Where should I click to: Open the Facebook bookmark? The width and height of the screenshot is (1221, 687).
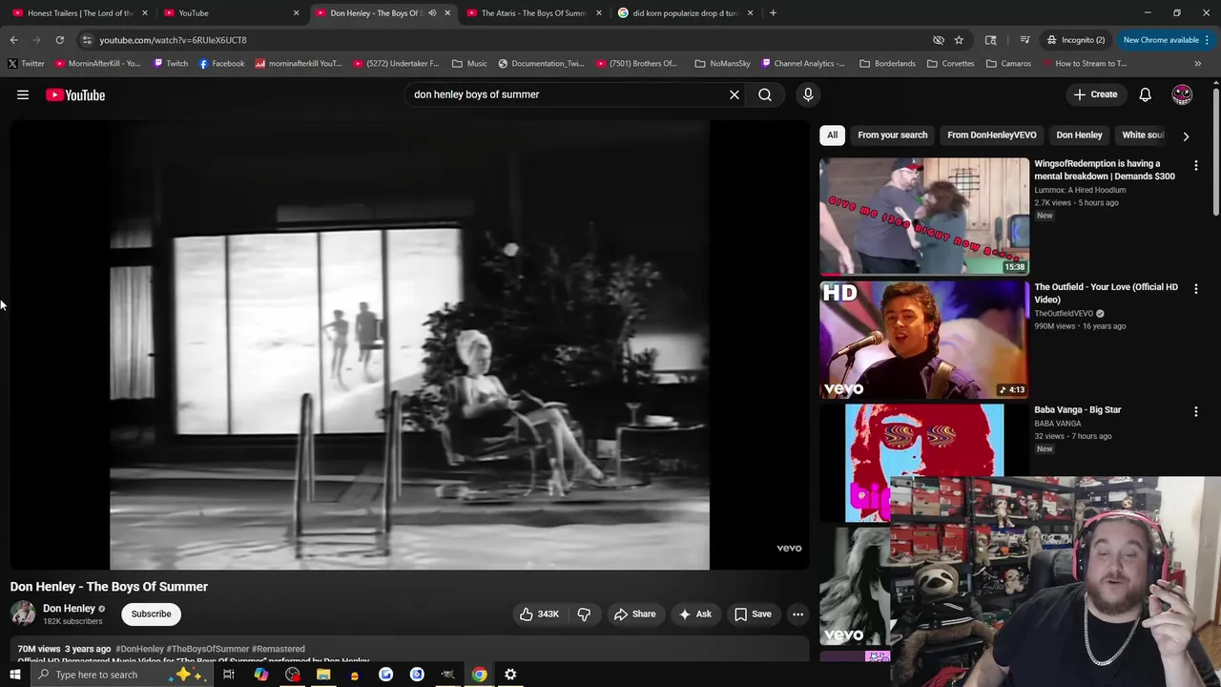(221, 64)
